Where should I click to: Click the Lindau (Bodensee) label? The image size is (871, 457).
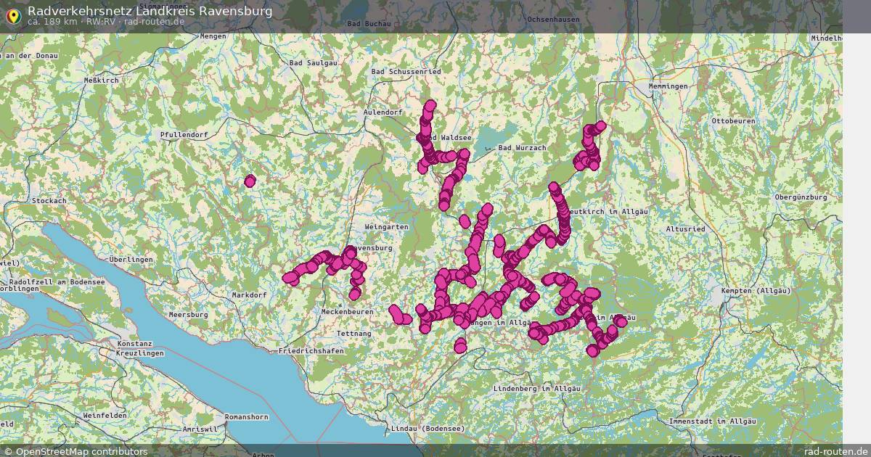428,427
